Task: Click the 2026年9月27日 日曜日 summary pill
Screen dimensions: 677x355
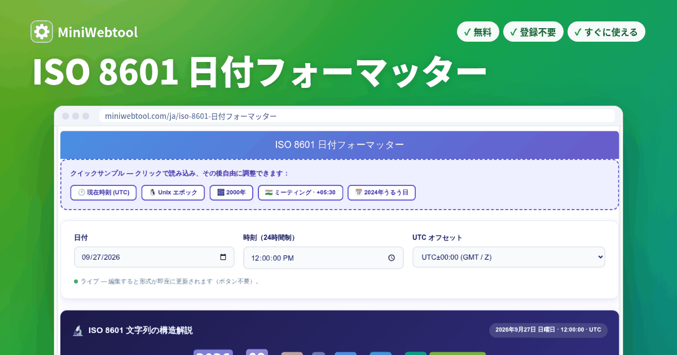Action: (x=548, y=330)
